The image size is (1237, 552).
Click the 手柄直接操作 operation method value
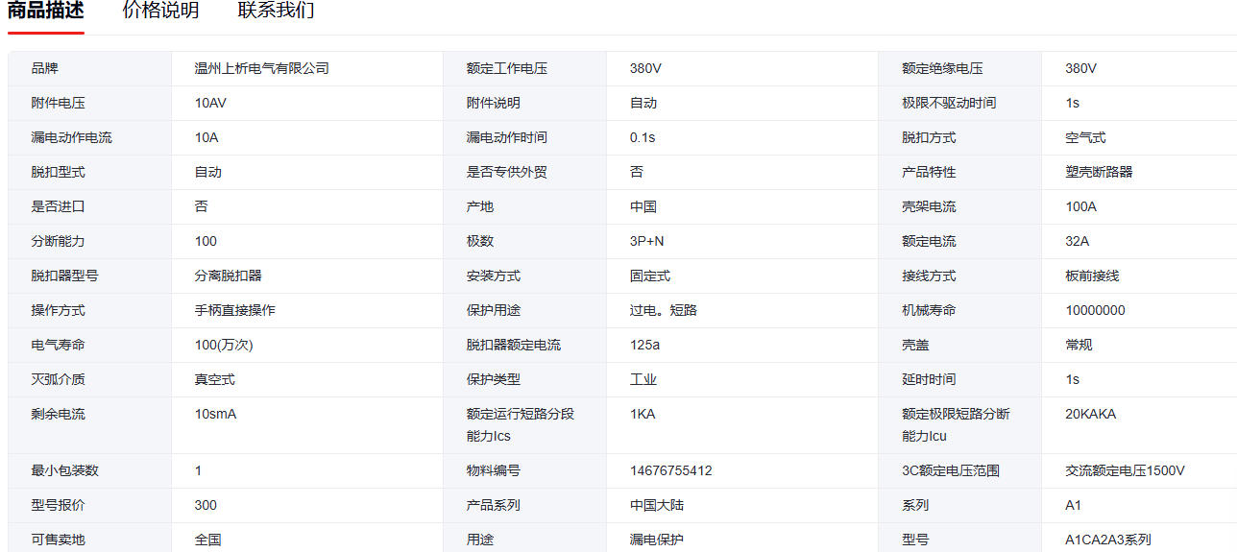coord(234,310)
